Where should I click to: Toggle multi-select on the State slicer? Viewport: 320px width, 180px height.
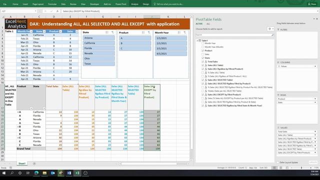click(x=107, y=32)
